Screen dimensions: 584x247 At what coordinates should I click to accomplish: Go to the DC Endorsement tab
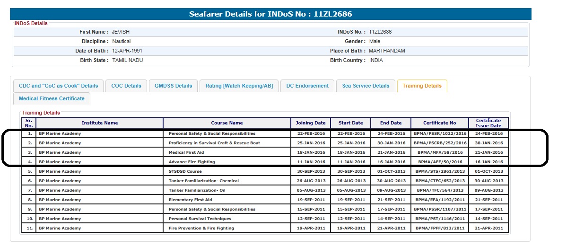click(307, 86)
